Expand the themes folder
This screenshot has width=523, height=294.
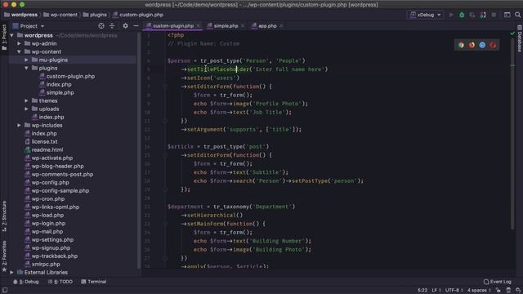click(26, 100)
